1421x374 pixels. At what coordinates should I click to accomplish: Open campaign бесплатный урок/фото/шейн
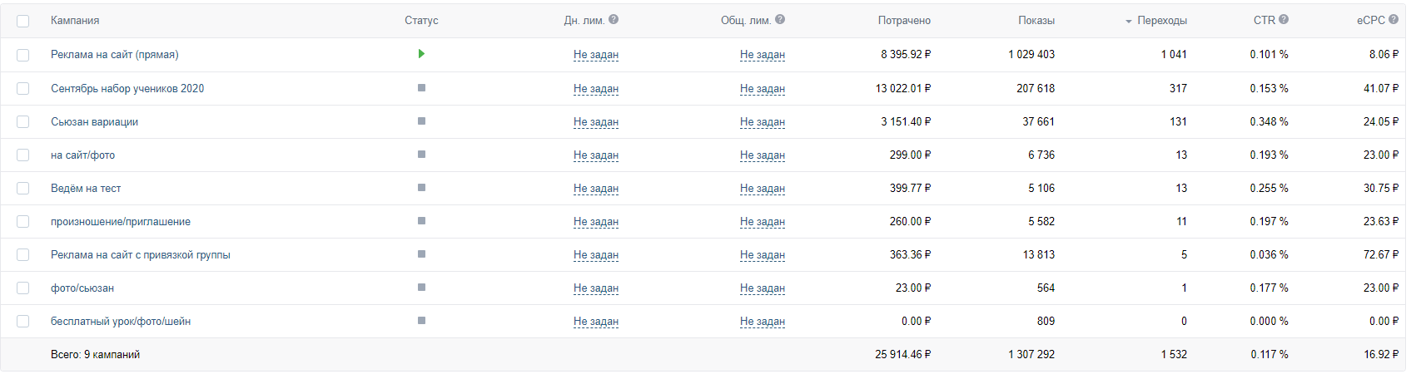[x=121, y=321]
